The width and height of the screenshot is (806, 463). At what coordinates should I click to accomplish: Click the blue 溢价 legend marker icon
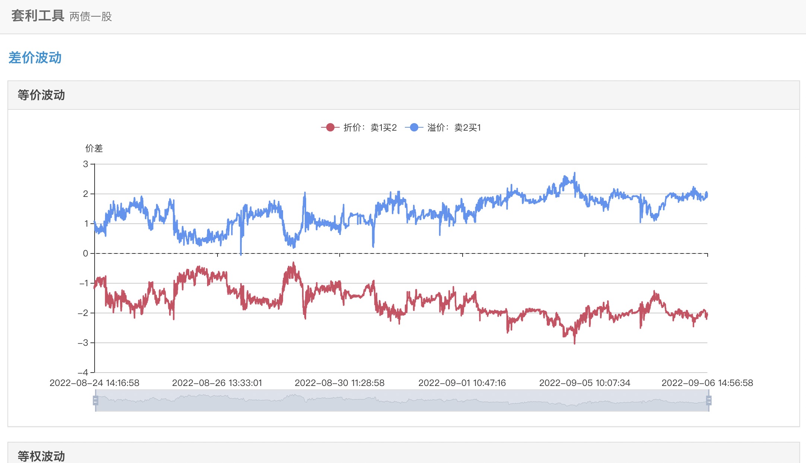pos(414,128)
